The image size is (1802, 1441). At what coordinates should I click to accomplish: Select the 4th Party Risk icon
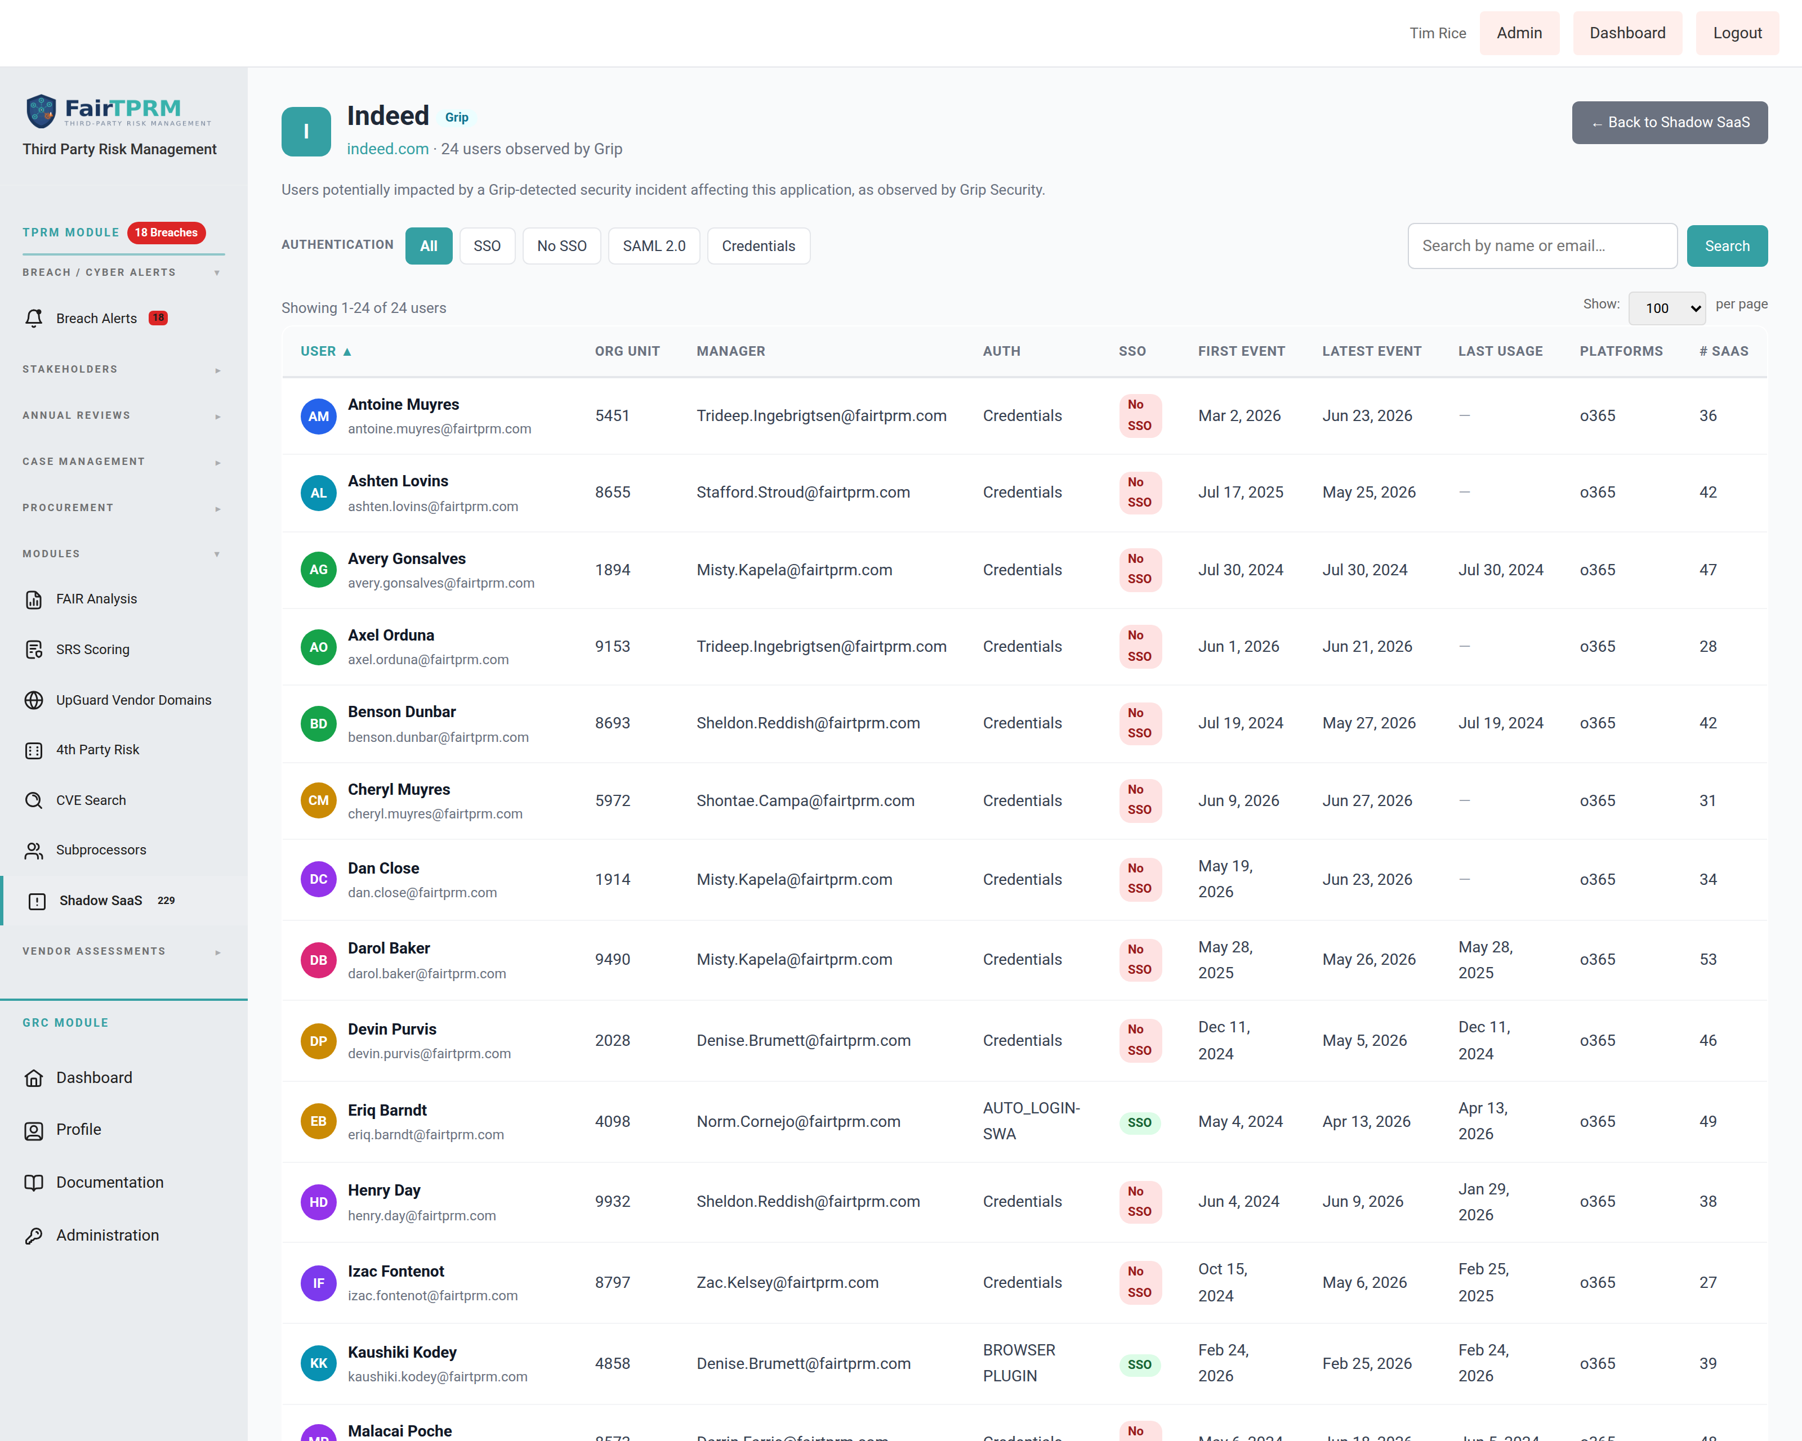33,750
